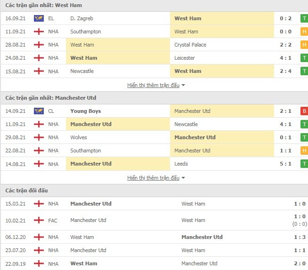
Task: Click the orange H badge for West Ham vs Crystal Palace
Action: [x=304, y=45]
